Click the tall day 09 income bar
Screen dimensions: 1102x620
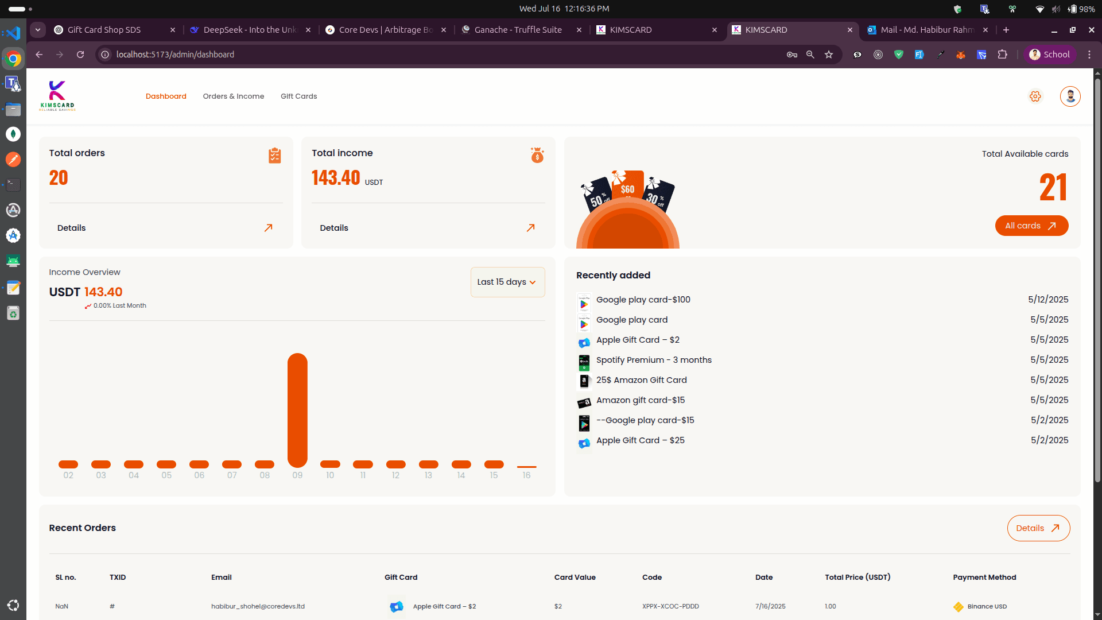coord(297,410)
